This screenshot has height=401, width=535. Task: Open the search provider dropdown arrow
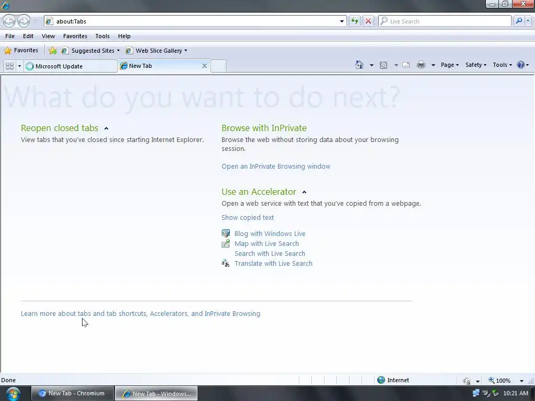pos(528,21)
